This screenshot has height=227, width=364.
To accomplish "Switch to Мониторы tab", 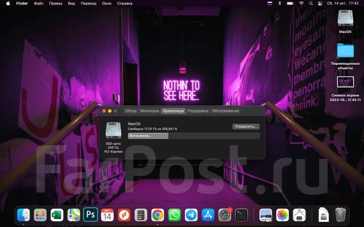I will point(150,111).
